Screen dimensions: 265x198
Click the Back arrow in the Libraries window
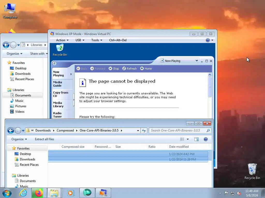pos(6,45)
